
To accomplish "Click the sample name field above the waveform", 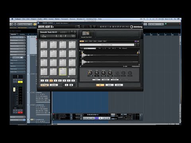I will pos(107,45).
